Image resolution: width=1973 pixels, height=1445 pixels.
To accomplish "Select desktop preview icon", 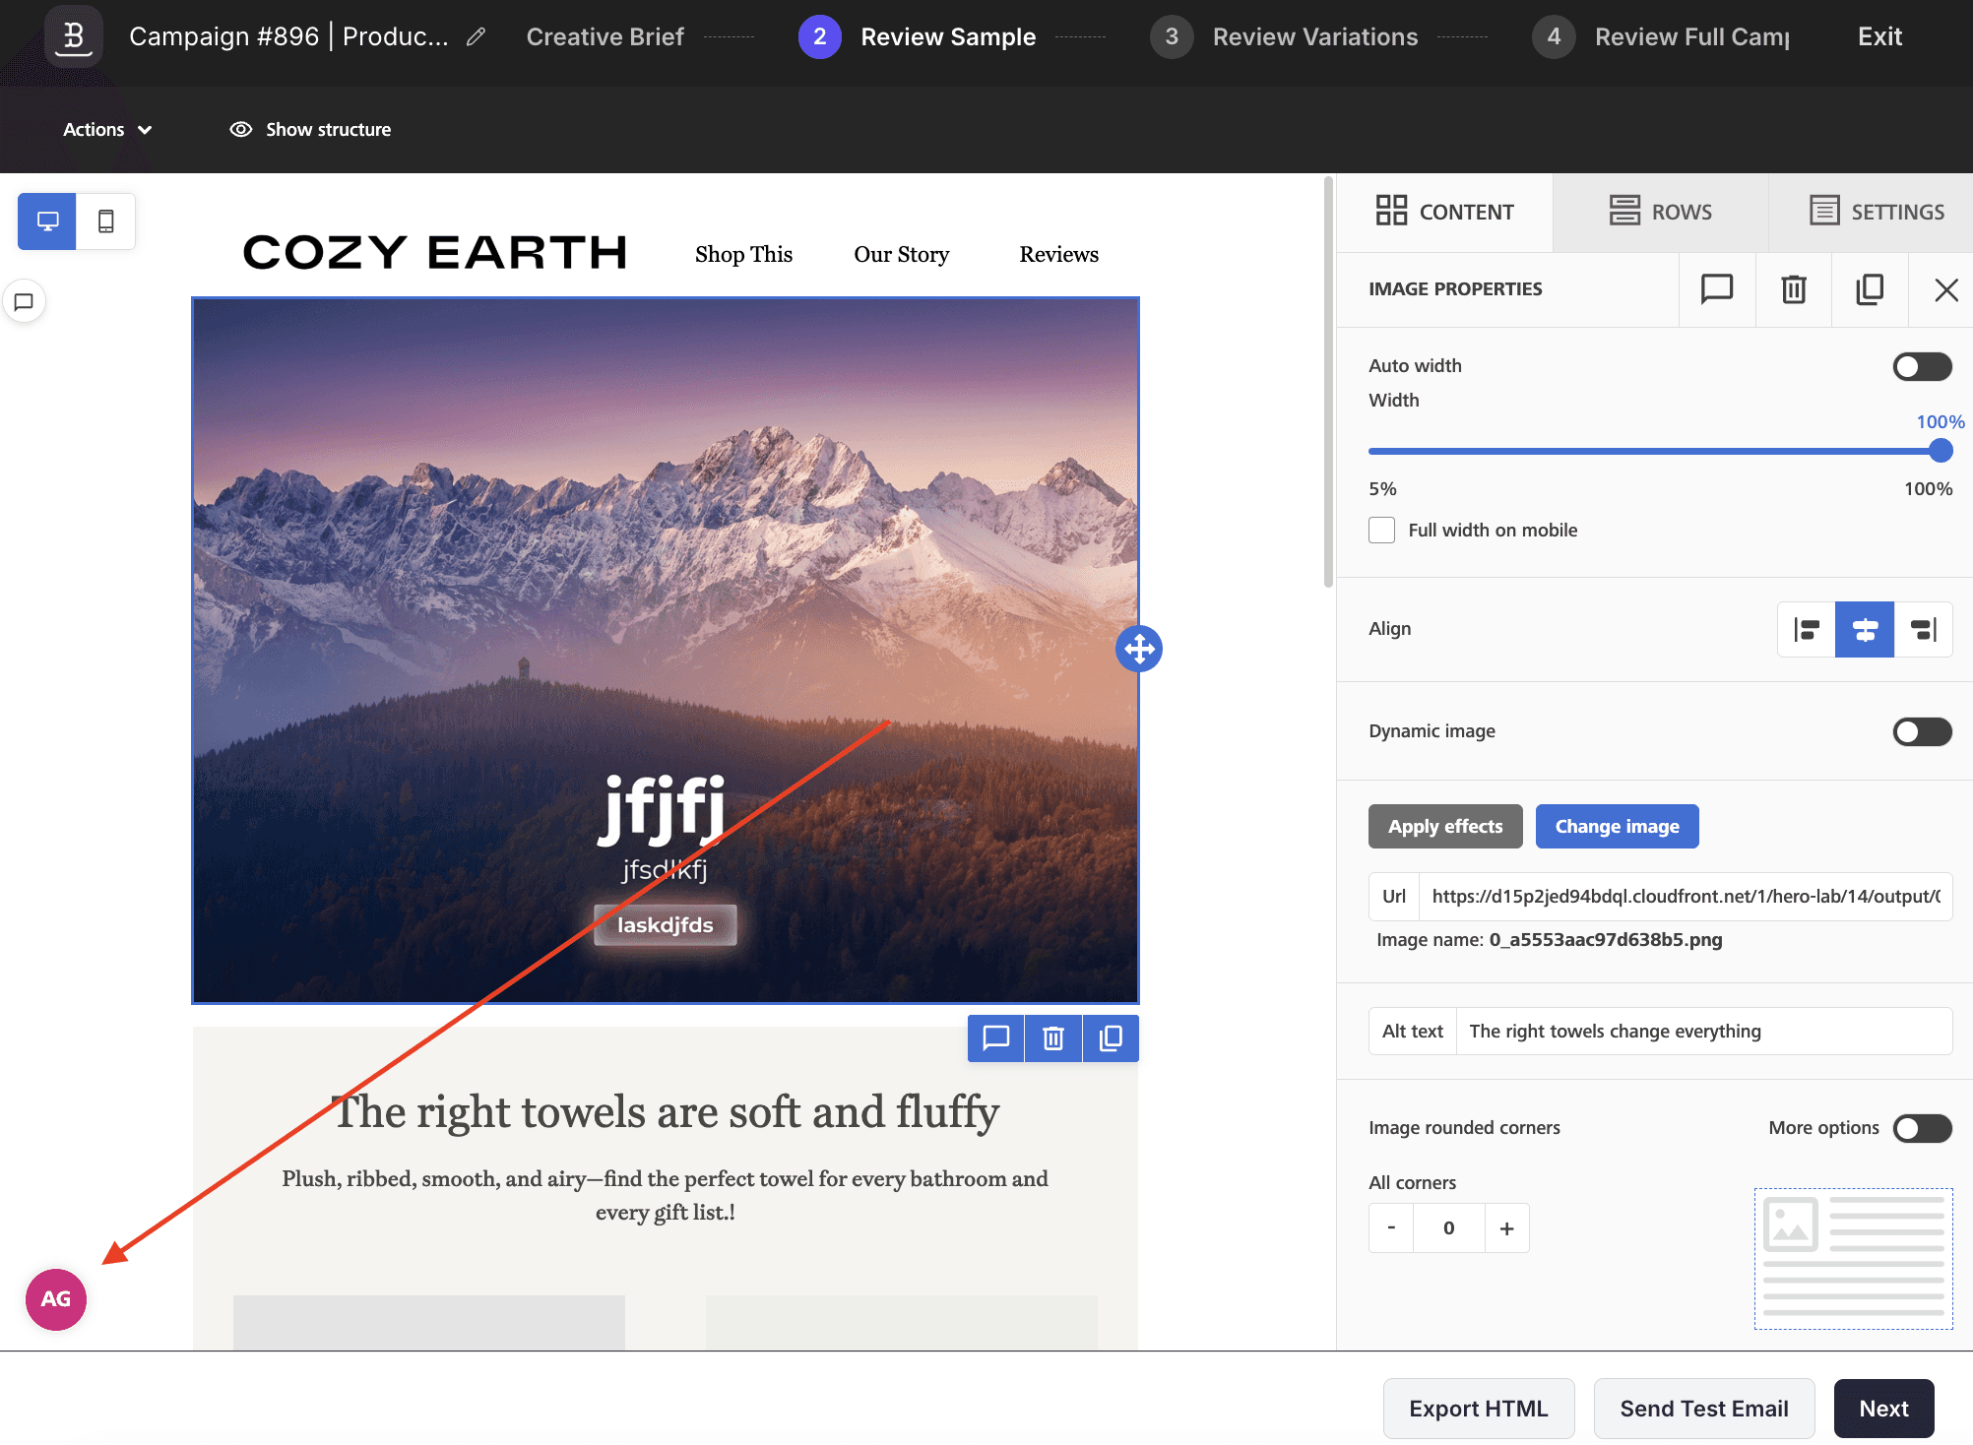I will coord(47,221).
